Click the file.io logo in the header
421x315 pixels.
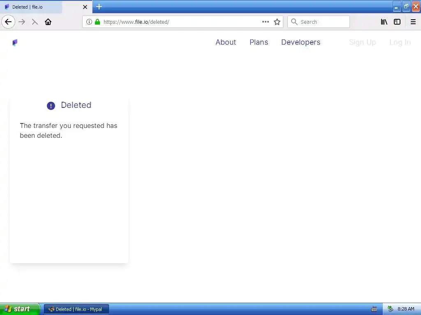15,43
